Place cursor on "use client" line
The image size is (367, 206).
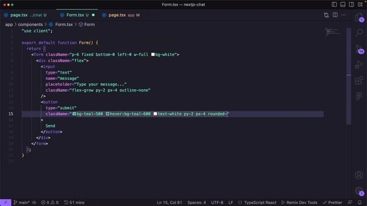tap(37, 31)
